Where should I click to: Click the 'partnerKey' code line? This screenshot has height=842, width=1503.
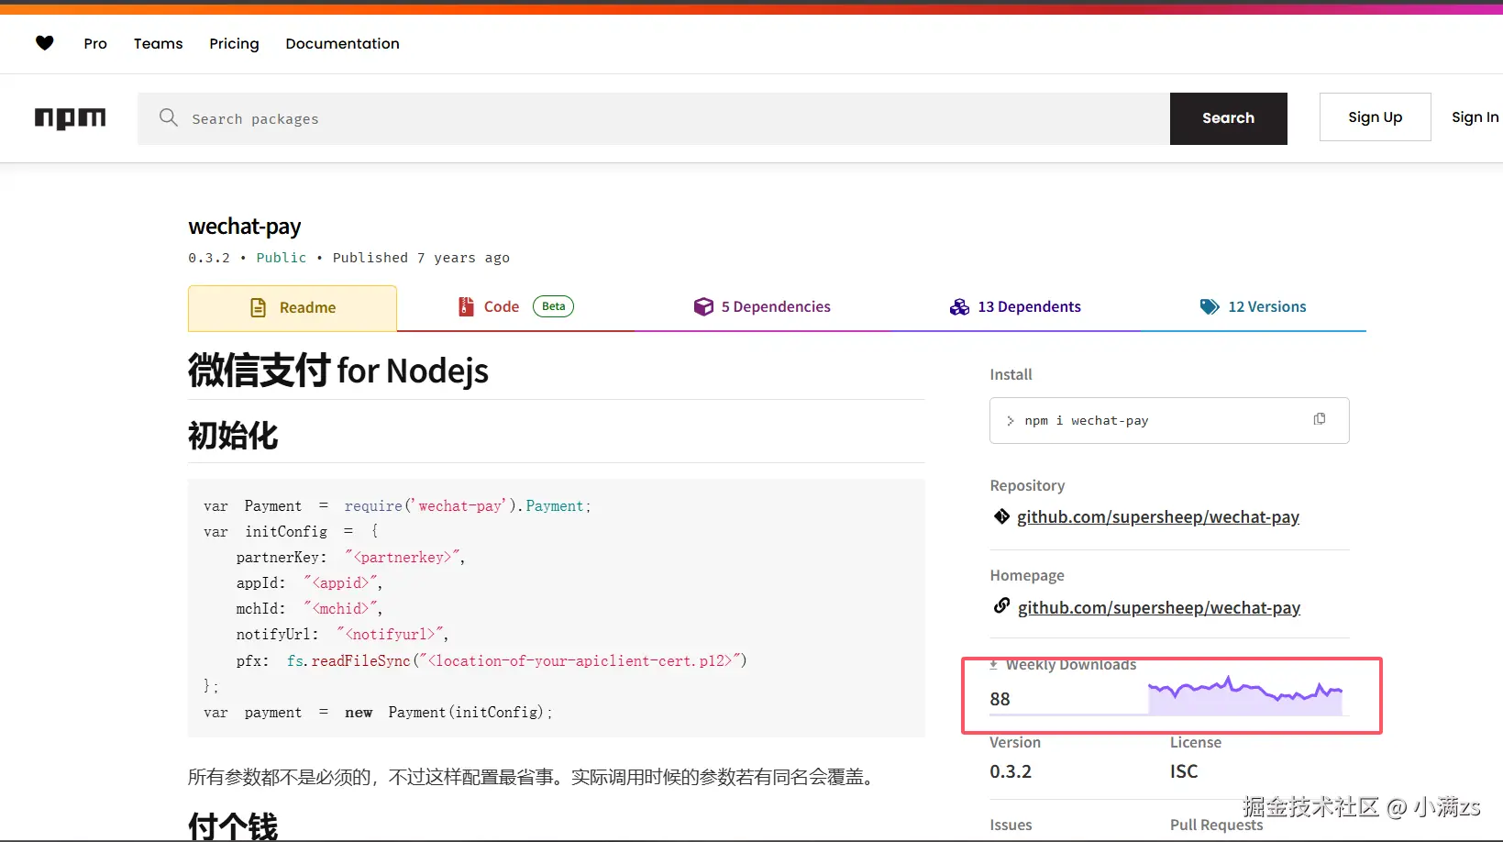(350, 558)
